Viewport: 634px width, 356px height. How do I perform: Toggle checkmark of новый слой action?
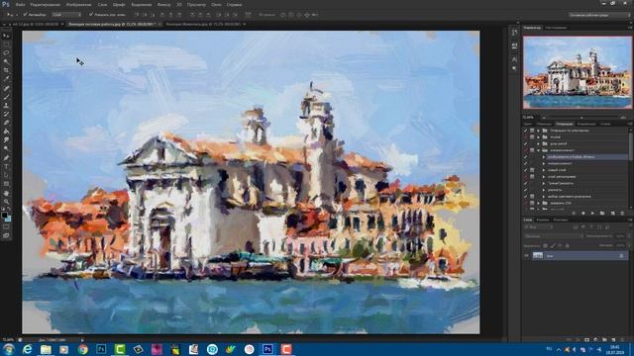526,170
